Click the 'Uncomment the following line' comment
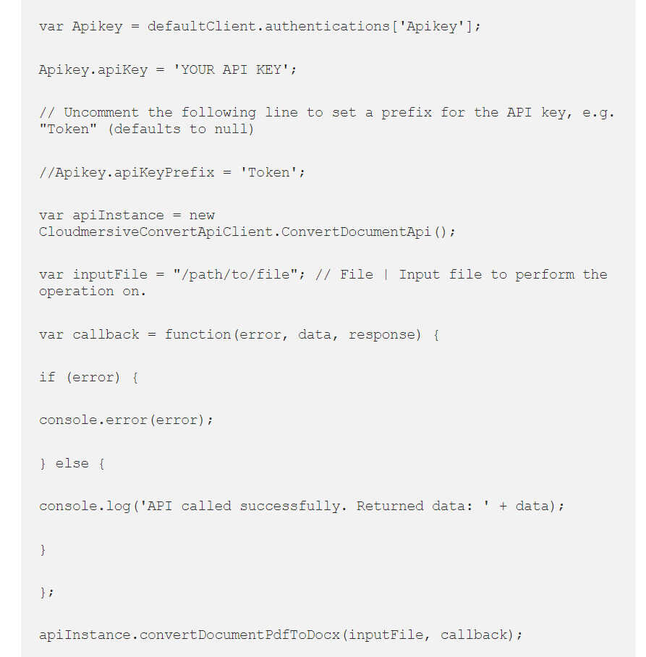Viewport: 646px width, 657px height. pos(160,113)
